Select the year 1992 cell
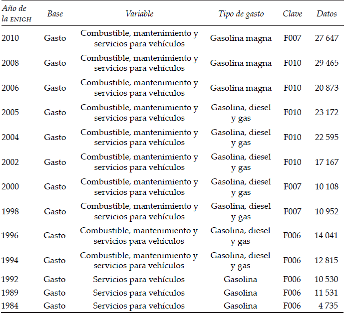 tap(10, 280)
